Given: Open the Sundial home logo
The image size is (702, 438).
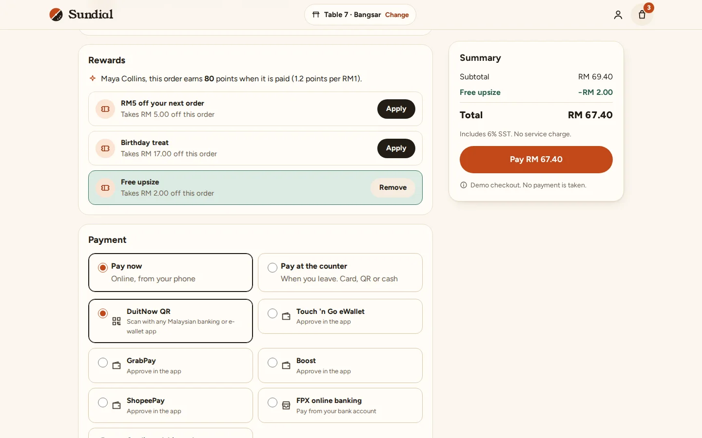Looking at the screenshot, I should (x=81, y=15).
